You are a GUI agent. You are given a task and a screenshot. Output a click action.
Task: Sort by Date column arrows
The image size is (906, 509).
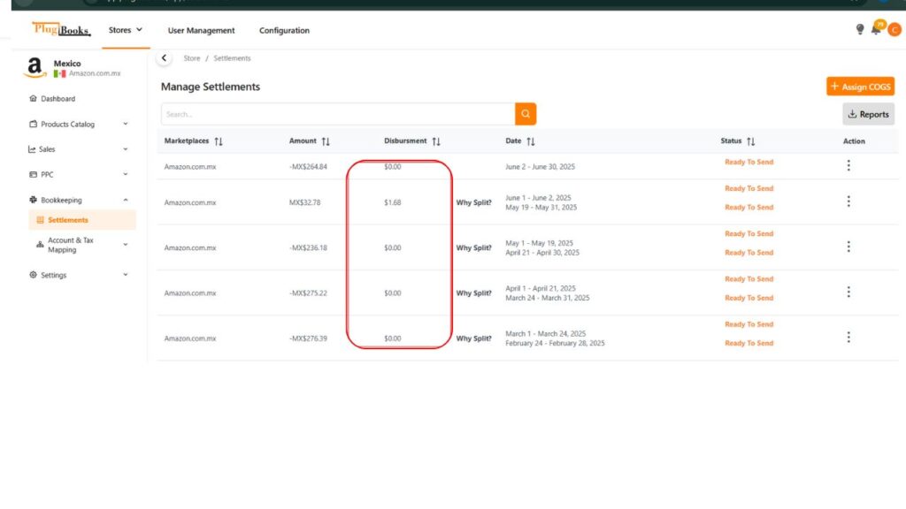pyautogui.click(x=531, y=141)
